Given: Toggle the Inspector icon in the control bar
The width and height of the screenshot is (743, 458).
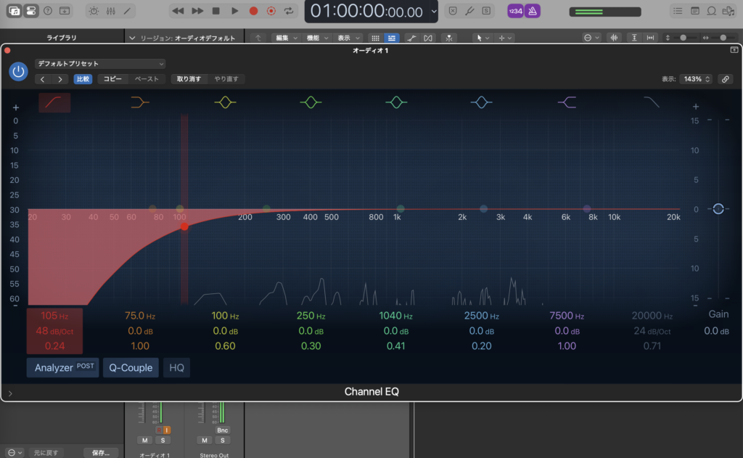Looking at the screenshot, I should [31, 11].
